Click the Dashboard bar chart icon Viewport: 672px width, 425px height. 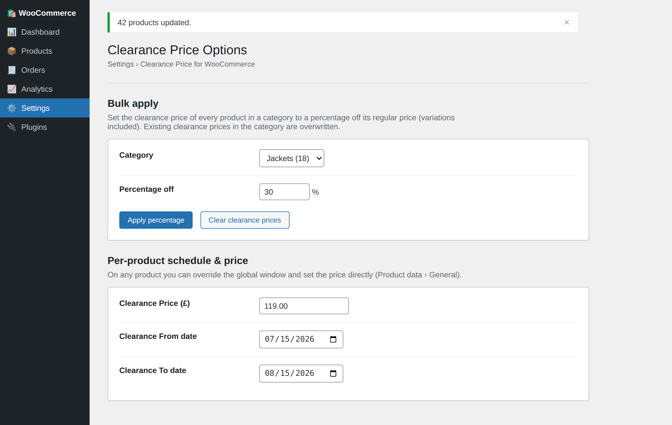(x=12, y=32)
